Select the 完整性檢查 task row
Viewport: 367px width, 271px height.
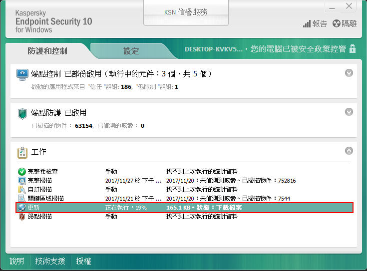tap(184, 172)
